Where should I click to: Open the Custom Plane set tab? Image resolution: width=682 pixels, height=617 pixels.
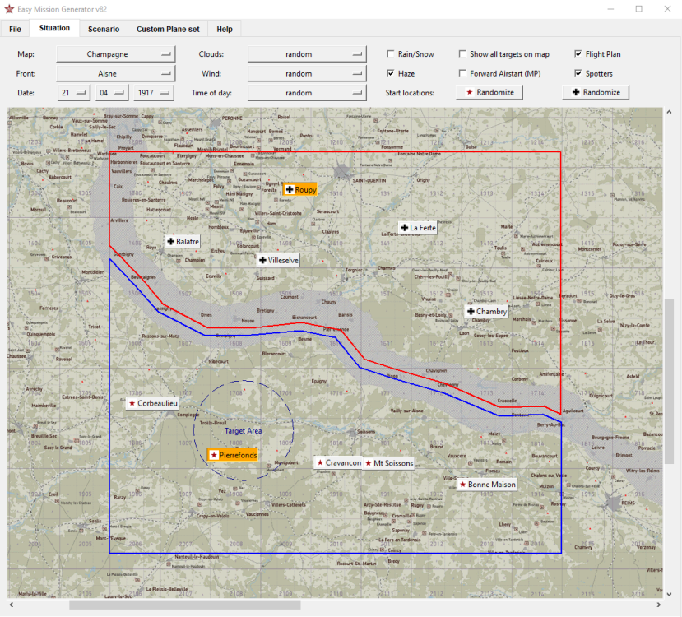(168, 29)
